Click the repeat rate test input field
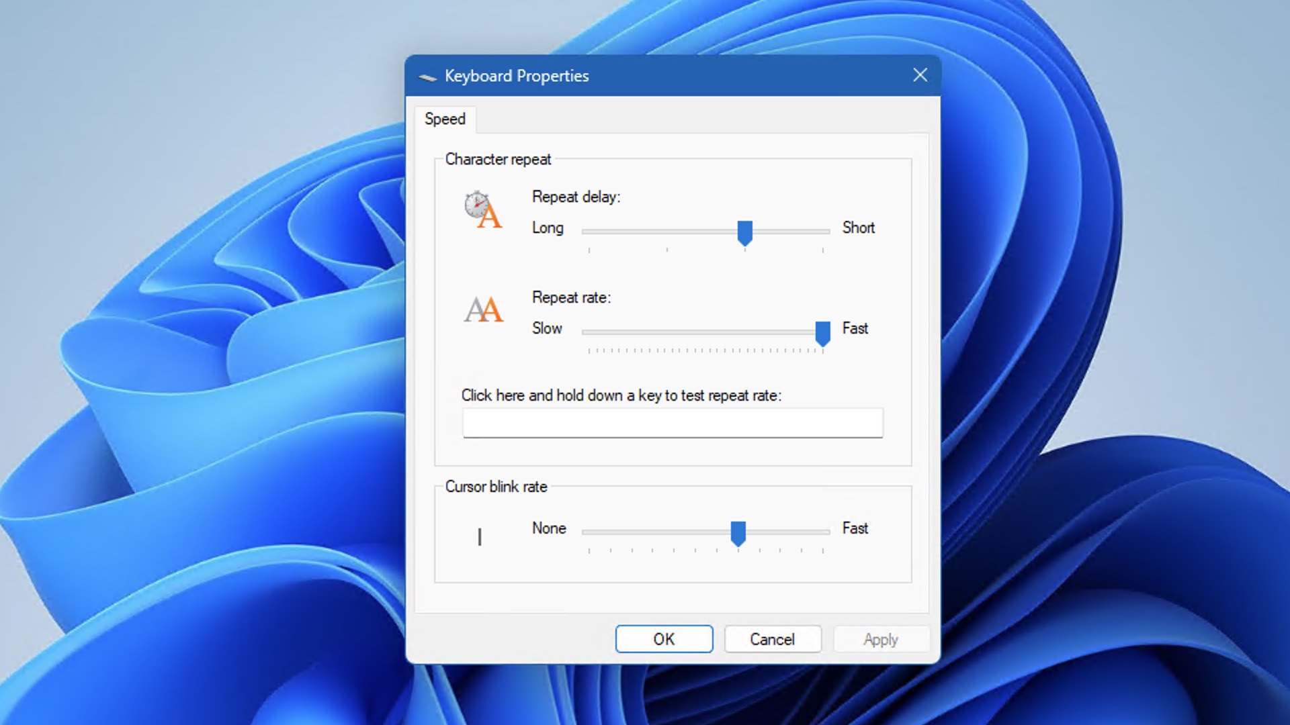Screen dimensions: 1290x725 pos(673,422)
